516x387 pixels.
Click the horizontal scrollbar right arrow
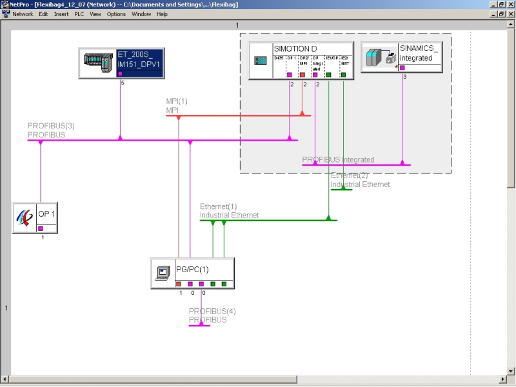[503, 379]
